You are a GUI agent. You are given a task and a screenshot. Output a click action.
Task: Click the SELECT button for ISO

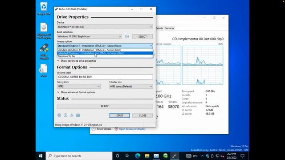click(142, 36)
